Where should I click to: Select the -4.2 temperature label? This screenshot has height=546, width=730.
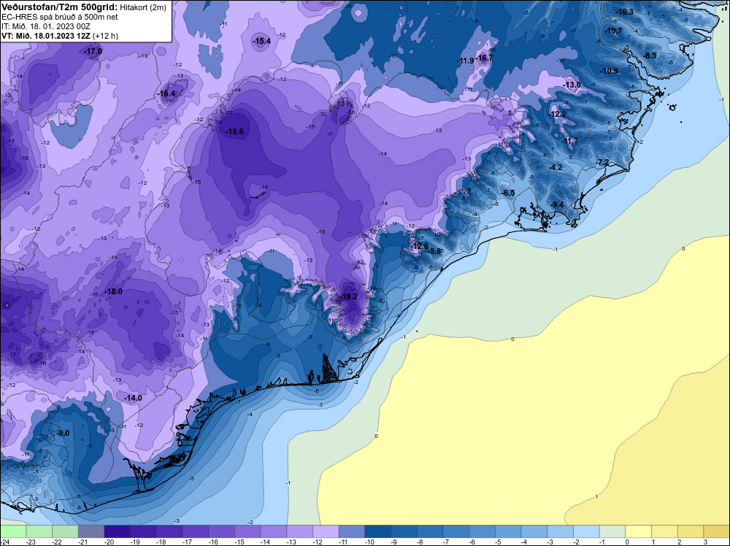coord(556,168)
